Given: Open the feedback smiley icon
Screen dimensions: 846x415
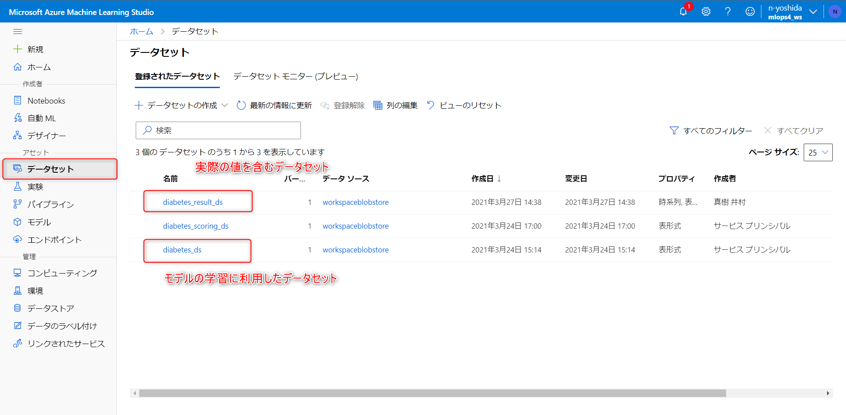Looking at the screenshot, I should pyautogui.click(x=750, y=12).
